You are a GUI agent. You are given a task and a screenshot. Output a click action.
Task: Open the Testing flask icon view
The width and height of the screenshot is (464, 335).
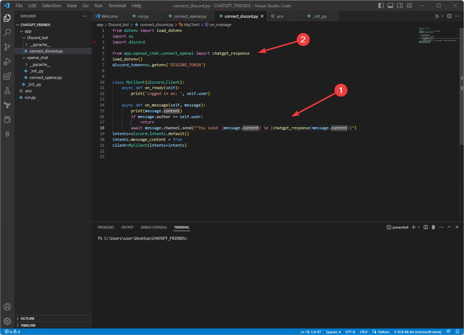tap(7, 91)
